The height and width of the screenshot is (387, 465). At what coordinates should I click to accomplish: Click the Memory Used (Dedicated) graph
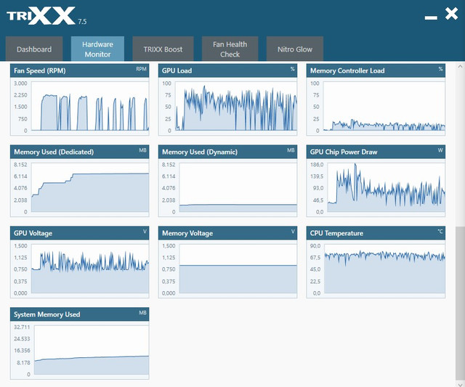[x=90, y=187]
